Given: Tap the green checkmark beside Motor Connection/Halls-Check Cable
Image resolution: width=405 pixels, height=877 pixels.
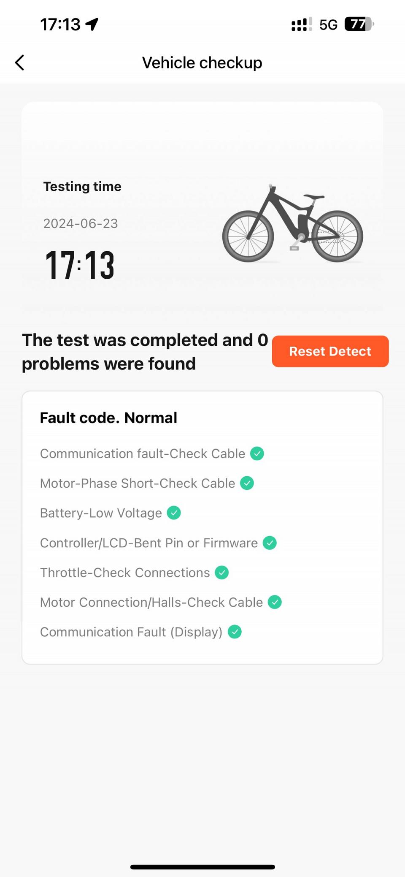Looking at the screenshot, I should 275,602.
